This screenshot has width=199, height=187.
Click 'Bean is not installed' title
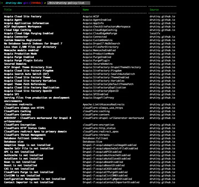20,162
